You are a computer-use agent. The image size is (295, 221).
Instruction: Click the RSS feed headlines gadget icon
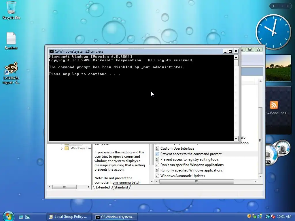coord(274,105)
